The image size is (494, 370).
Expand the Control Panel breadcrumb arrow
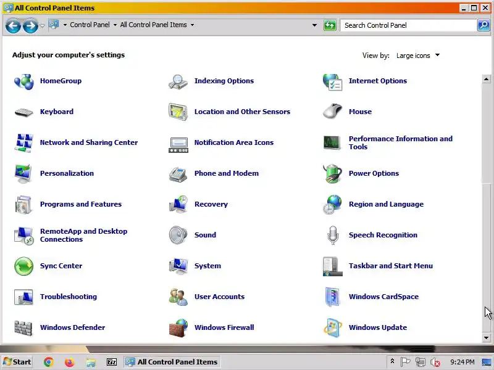pos(115,25)
